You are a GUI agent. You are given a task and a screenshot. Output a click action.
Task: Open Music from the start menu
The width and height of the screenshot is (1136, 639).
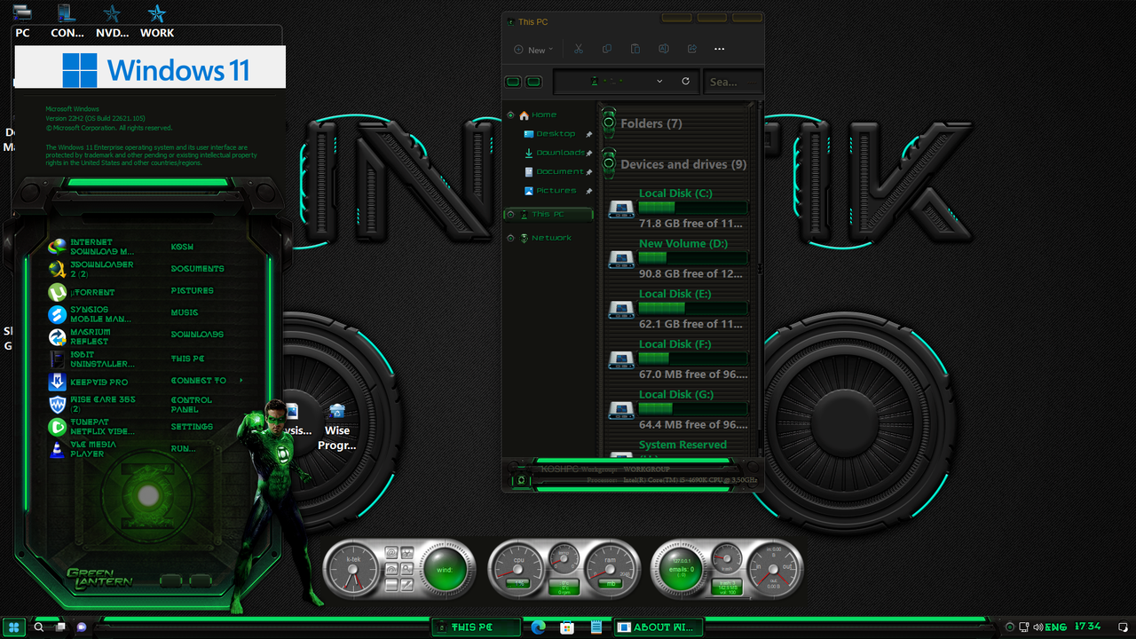[x=185, y=312]
